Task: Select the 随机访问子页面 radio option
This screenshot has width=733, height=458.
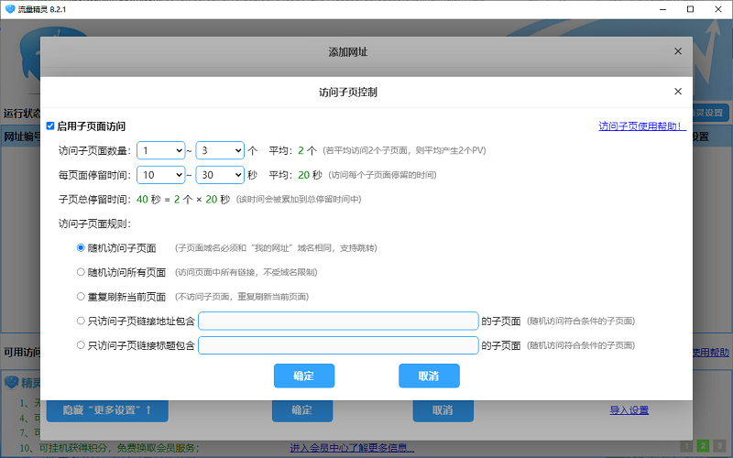Action: [81, 247]
